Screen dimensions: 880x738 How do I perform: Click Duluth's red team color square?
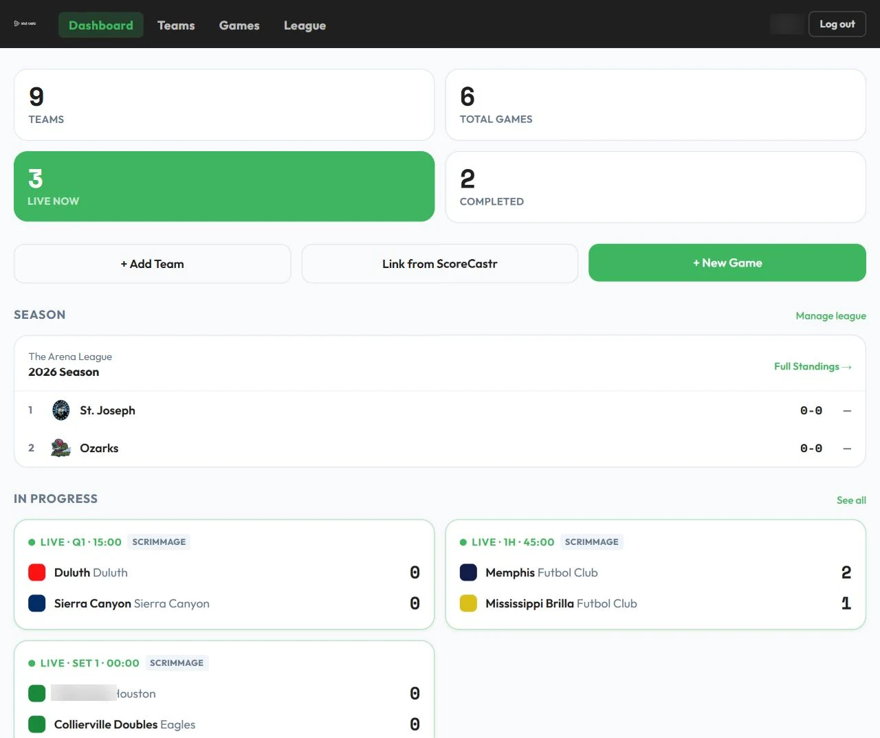click(37, 572)
